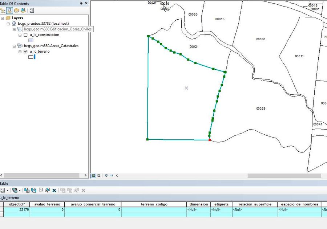Open Table Options dropdown arrow

(8, 190)
